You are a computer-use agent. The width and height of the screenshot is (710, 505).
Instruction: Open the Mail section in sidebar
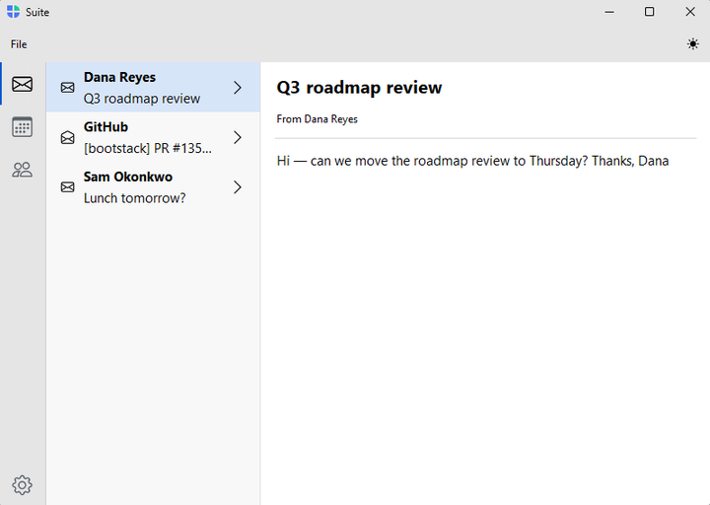coord(22,84)
